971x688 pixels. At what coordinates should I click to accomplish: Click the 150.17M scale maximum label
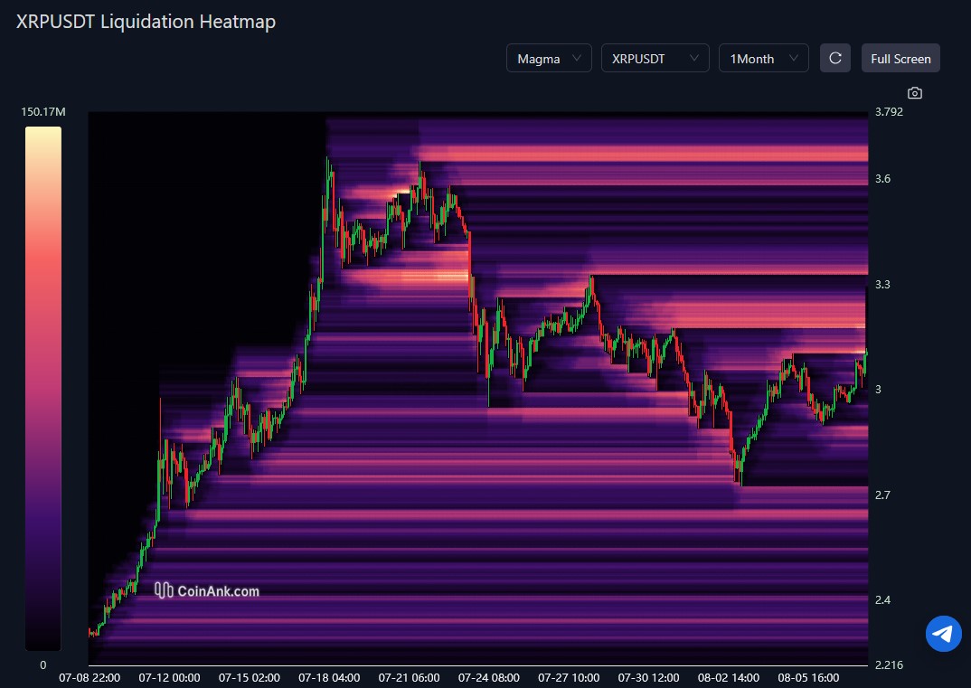[43, 111]
